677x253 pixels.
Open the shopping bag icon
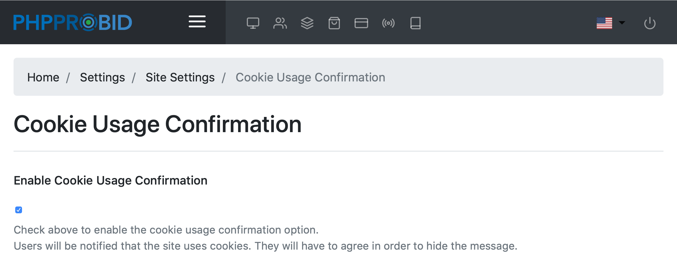coord(334,23)
